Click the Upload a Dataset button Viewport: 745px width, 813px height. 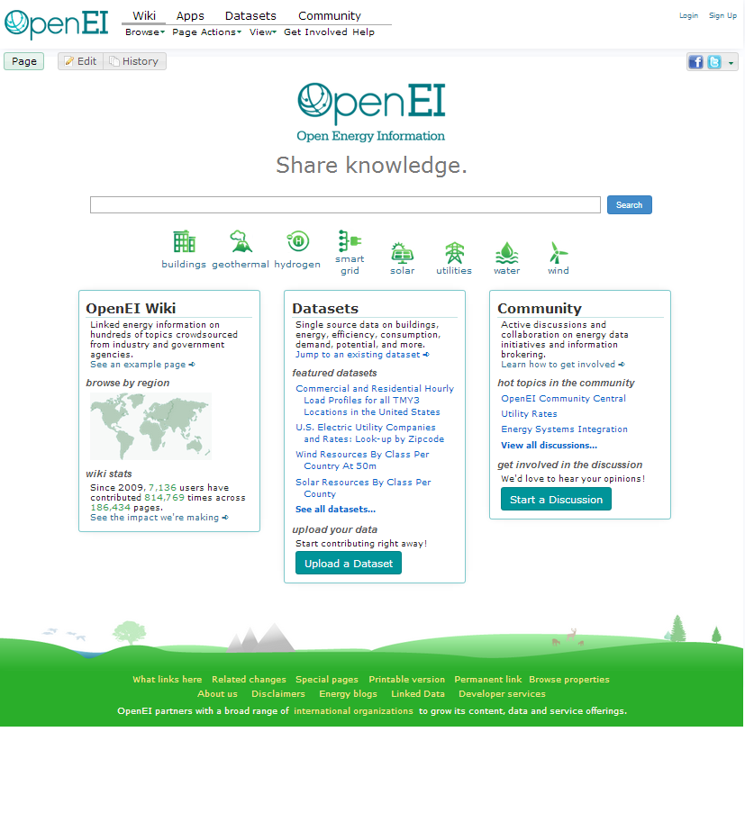coord(350,563)
